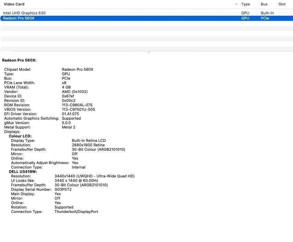Sort the list by the Slot column header
Image resolution: width=293 pixels, height=242 pixels.
pyautogui.click(x=282, y=4)
